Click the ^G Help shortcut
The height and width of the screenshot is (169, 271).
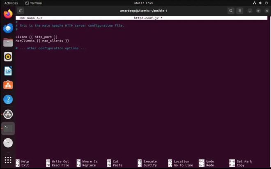point(22,161)
